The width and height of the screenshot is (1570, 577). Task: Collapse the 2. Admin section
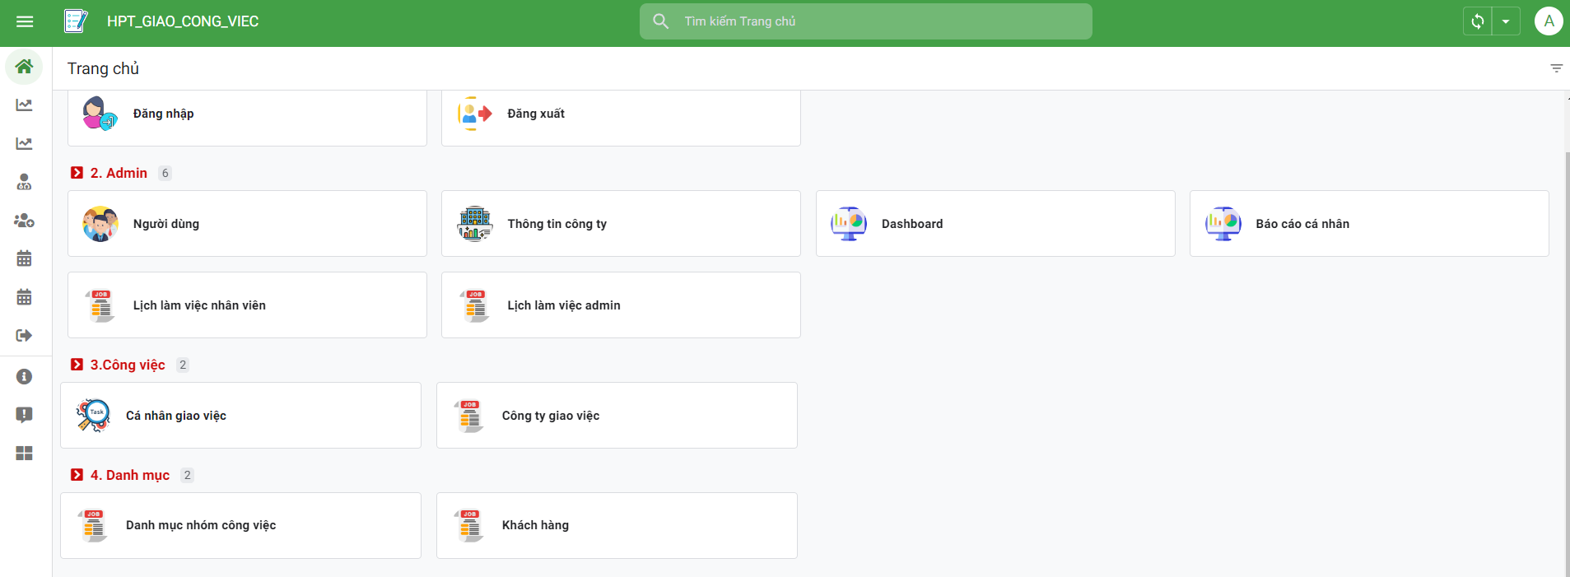[x=77, y=173]
